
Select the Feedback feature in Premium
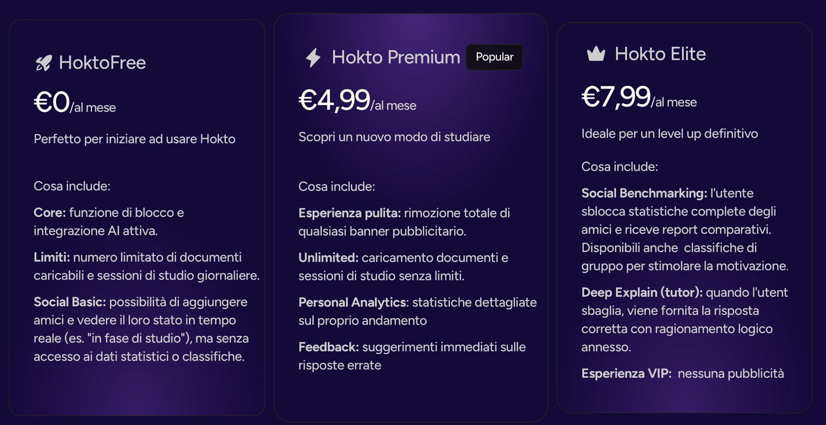pyautogui.click(x=412, y=356)
